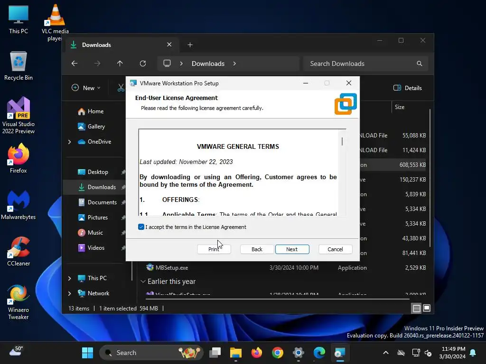Open the New dropdown in Explorer
This screenshot has width=486, height=364.
[86, 88]
